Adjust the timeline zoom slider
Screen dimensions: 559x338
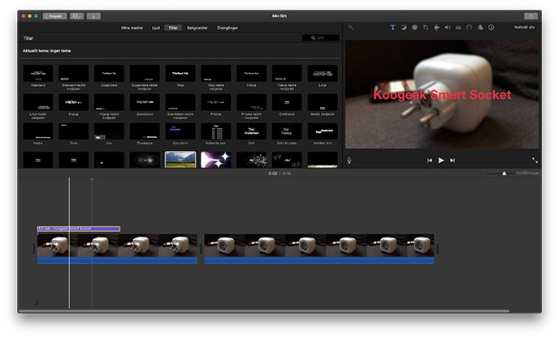504,173
